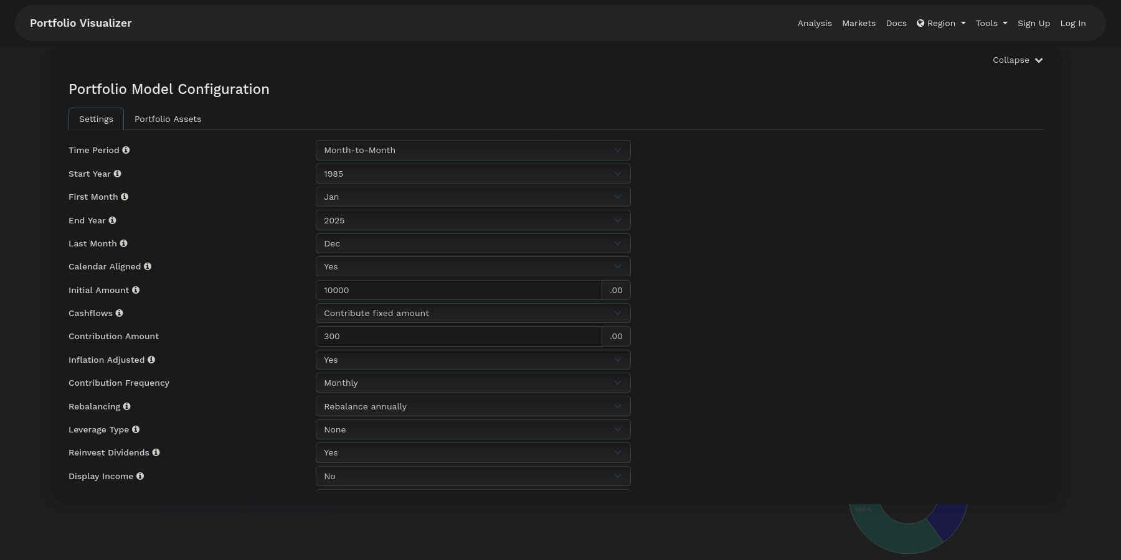Click the info icon beside Reinvest Dividends

pyautogui.click(x=156, y=452)
